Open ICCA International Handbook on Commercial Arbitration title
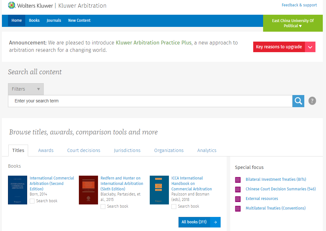Image resolution: width=326 pixels, height=231 pixels. coord(192,184)
